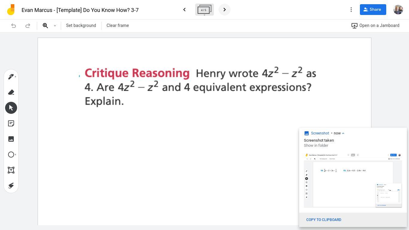Image resolution: width=409 pixels, height=230 pixels.
Task: Activate the Select arrow tool
Action: [x=11, y=108]
